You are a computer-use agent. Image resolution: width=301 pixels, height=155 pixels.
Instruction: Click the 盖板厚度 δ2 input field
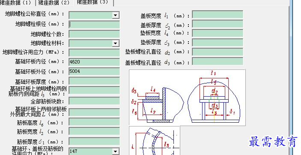218,24
